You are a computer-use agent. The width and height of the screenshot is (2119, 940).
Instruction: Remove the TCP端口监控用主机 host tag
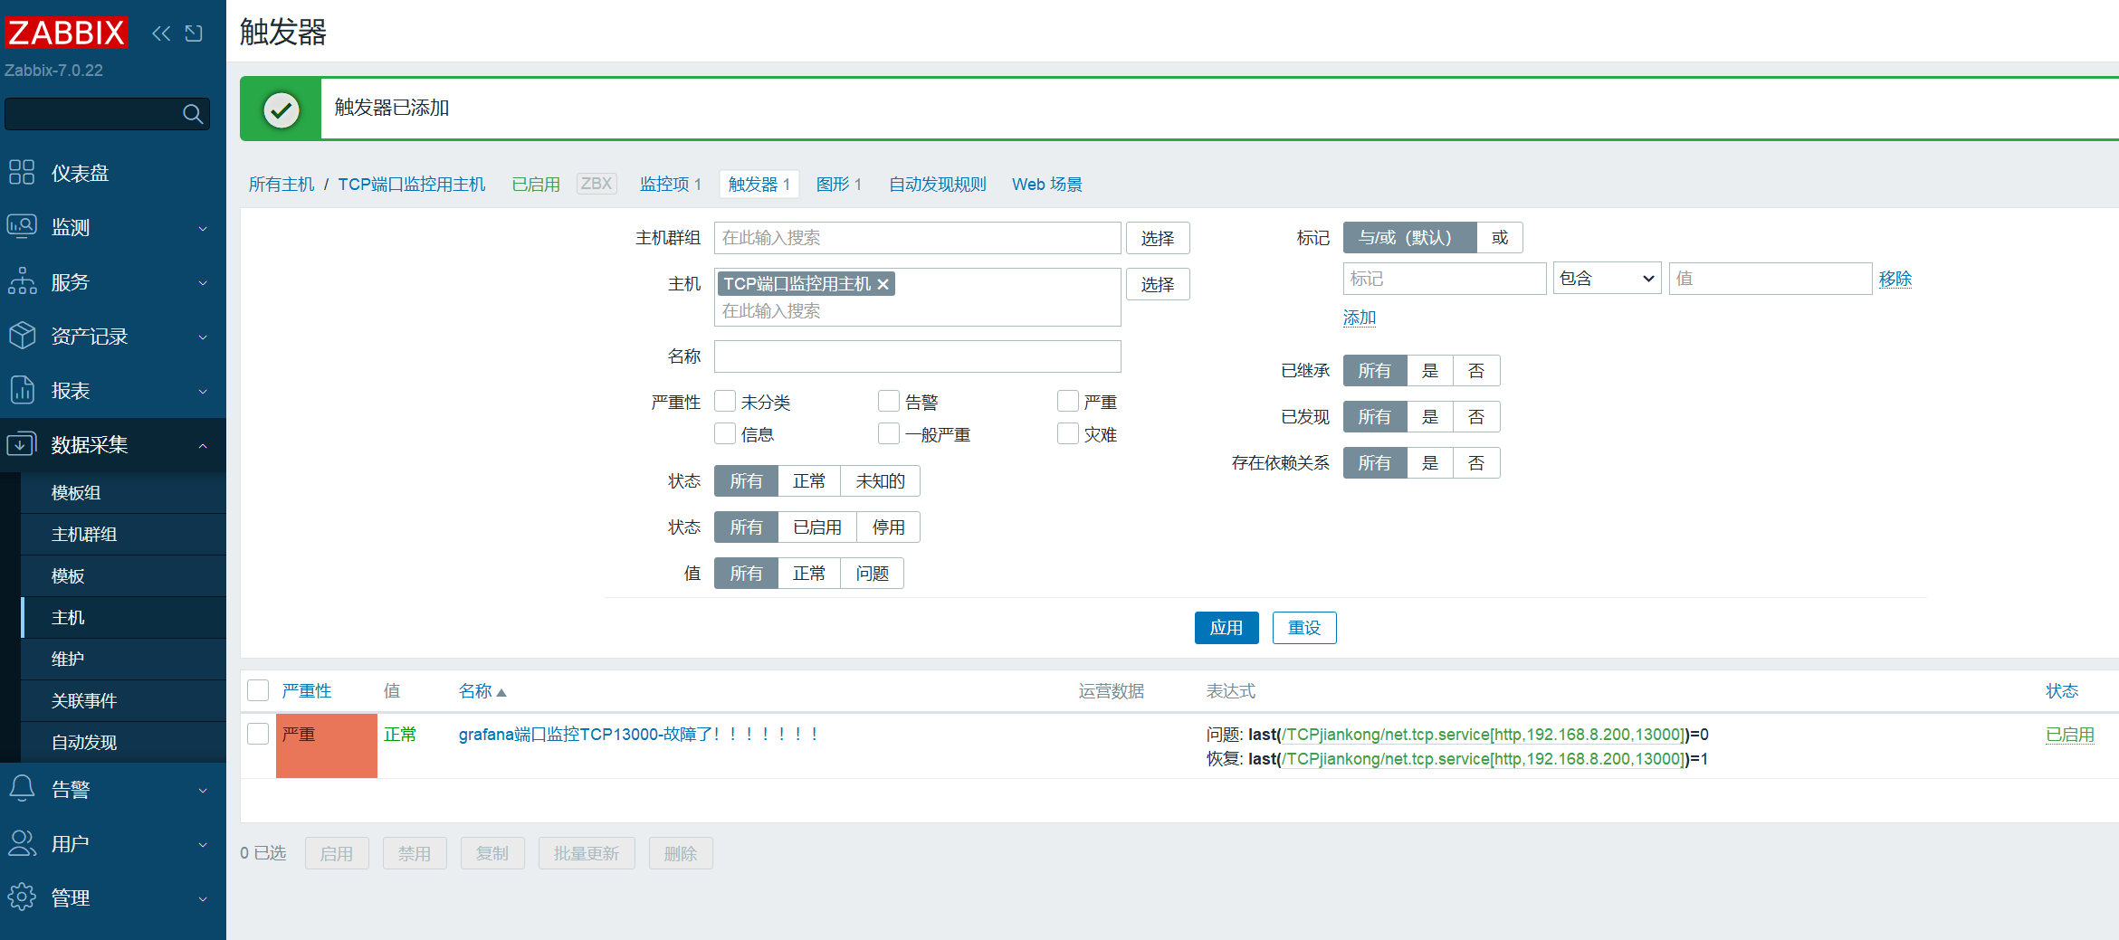[x=883, y=284]
